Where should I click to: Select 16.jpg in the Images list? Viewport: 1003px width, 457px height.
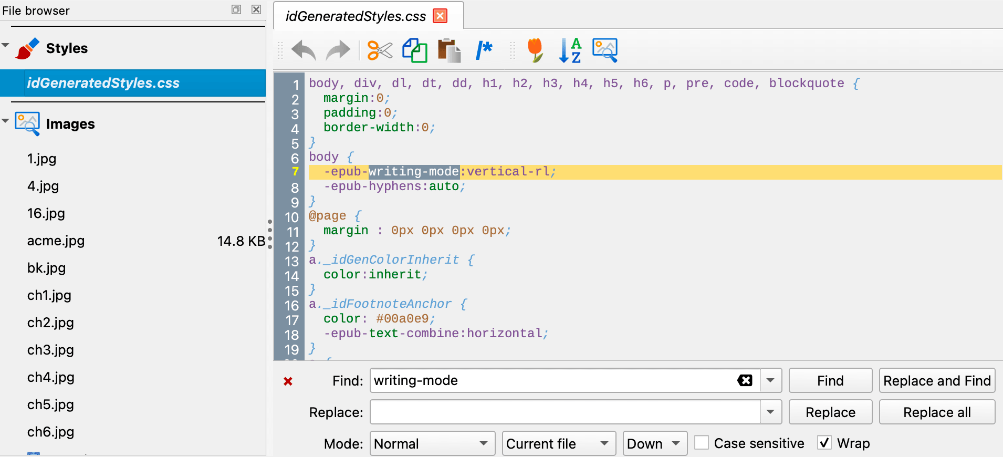46,213
